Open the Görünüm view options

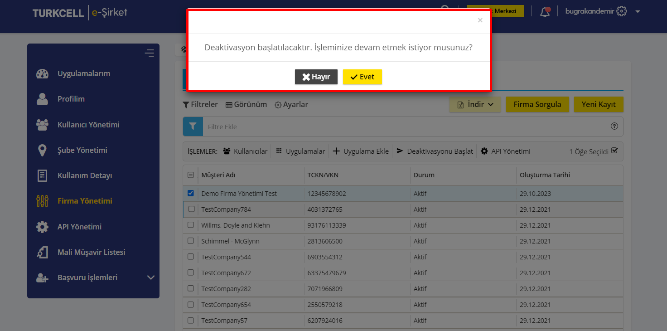[246, 104]
